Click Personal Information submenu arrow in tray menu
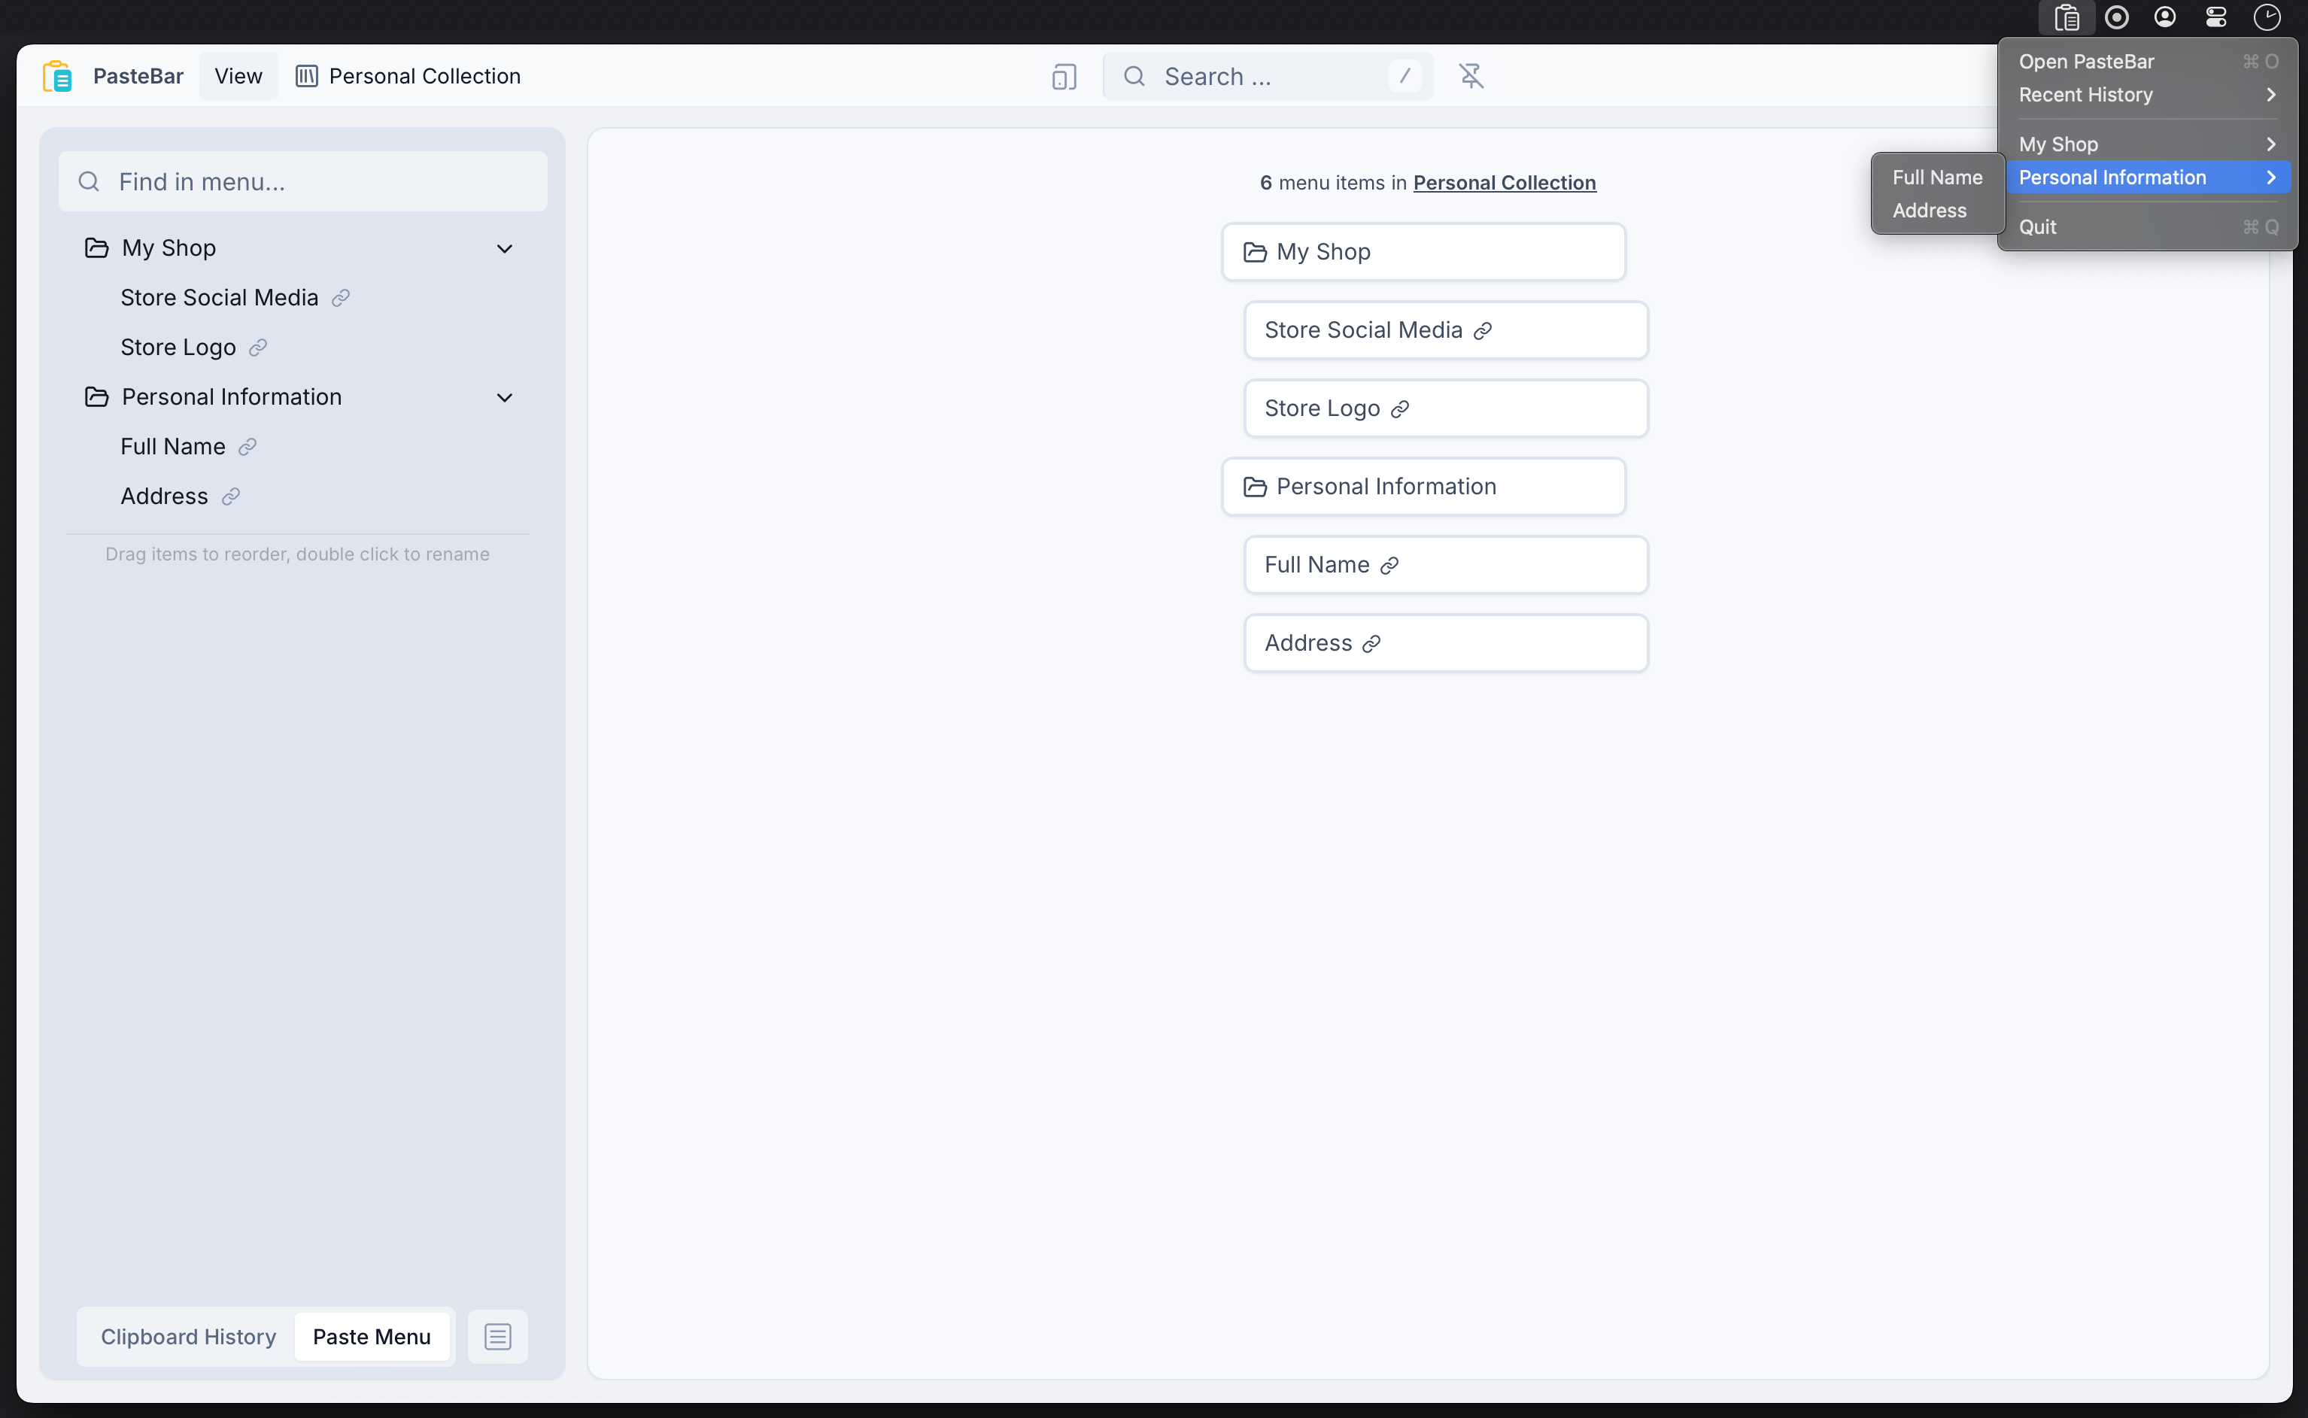Image resolution: width=2308 pixels, height=1418 pixels. point(2271,178)
